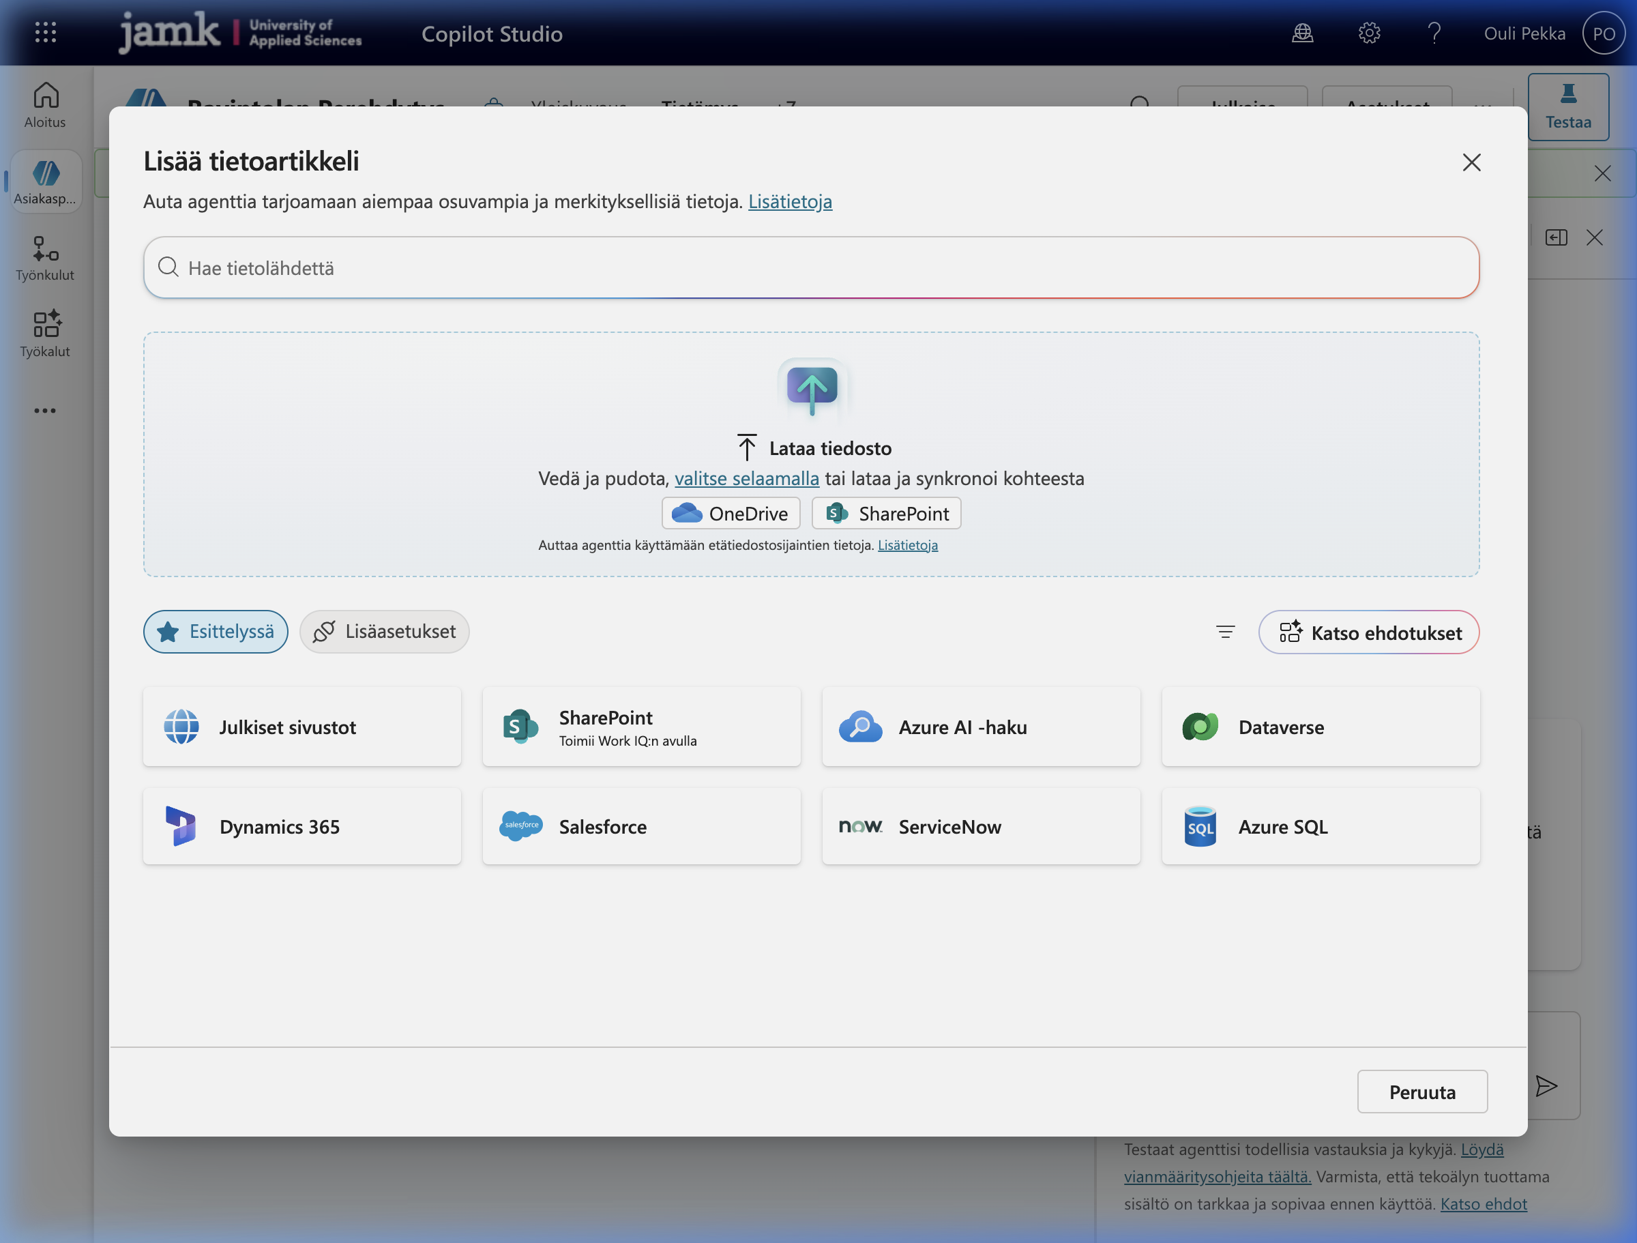Image resolution: width=1637 pixels, height=1243 pixels.
Task: Choose the Julkiset sivustot source tile
Action: (301, 727)
